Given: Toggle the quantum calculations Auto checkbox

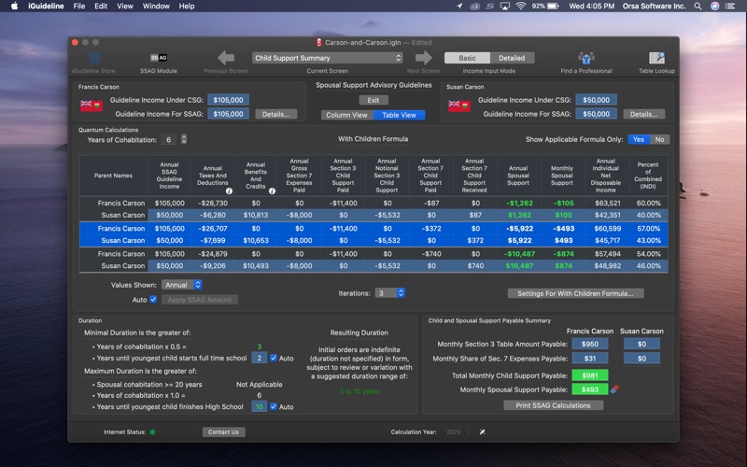Looking at the screenshot, I should coord(153,299).
